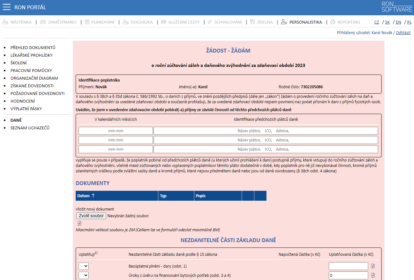Image resolution: width=414 pixels, height=280 pixels.
Task: Click the Personalistika person icon
Action: 284,22
